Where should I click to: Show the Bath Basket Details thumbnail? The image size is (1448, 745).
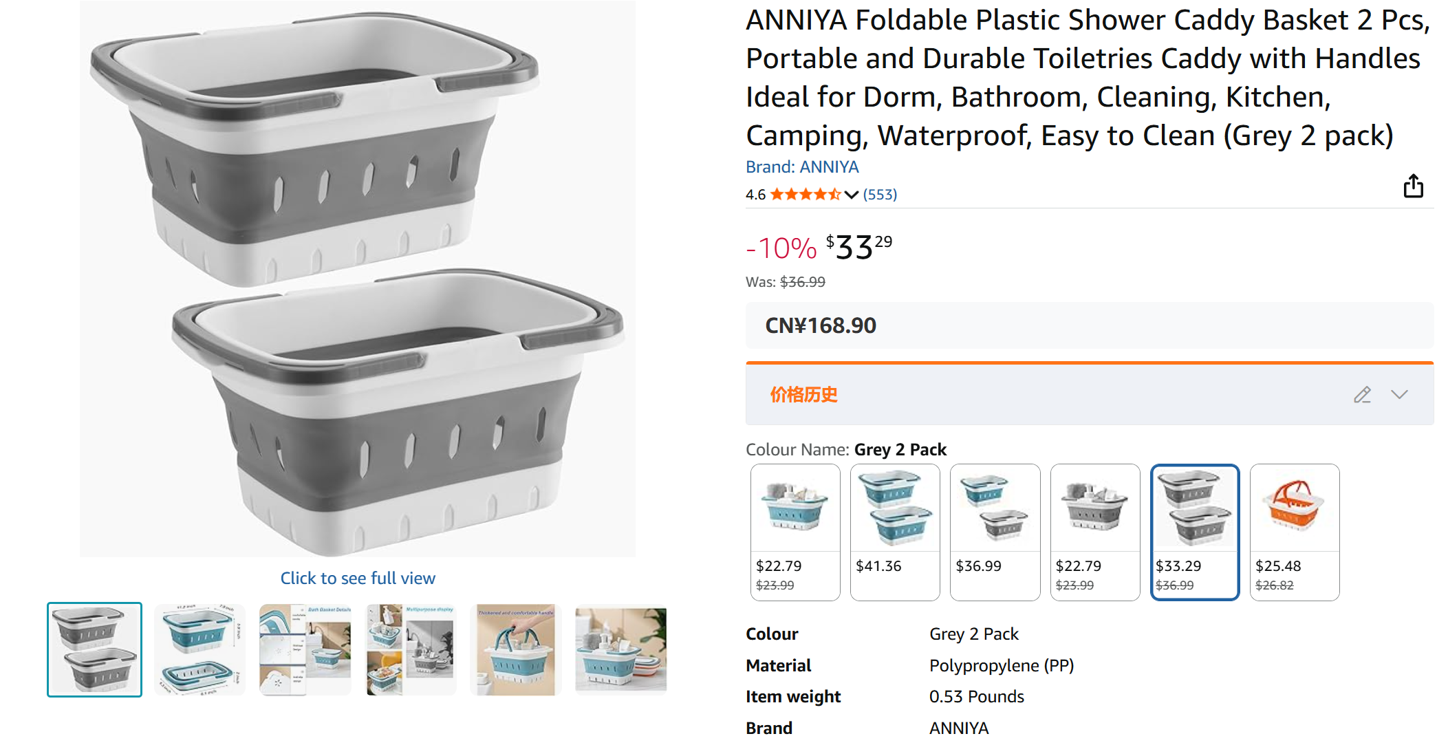(x=305, y=649)
